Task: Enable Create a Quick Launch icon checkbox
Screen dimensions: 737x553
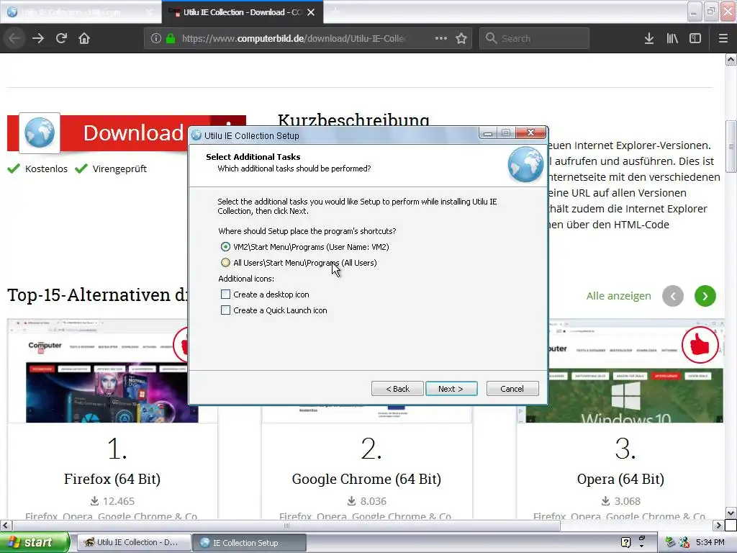Action: click(x=225, y=310)
